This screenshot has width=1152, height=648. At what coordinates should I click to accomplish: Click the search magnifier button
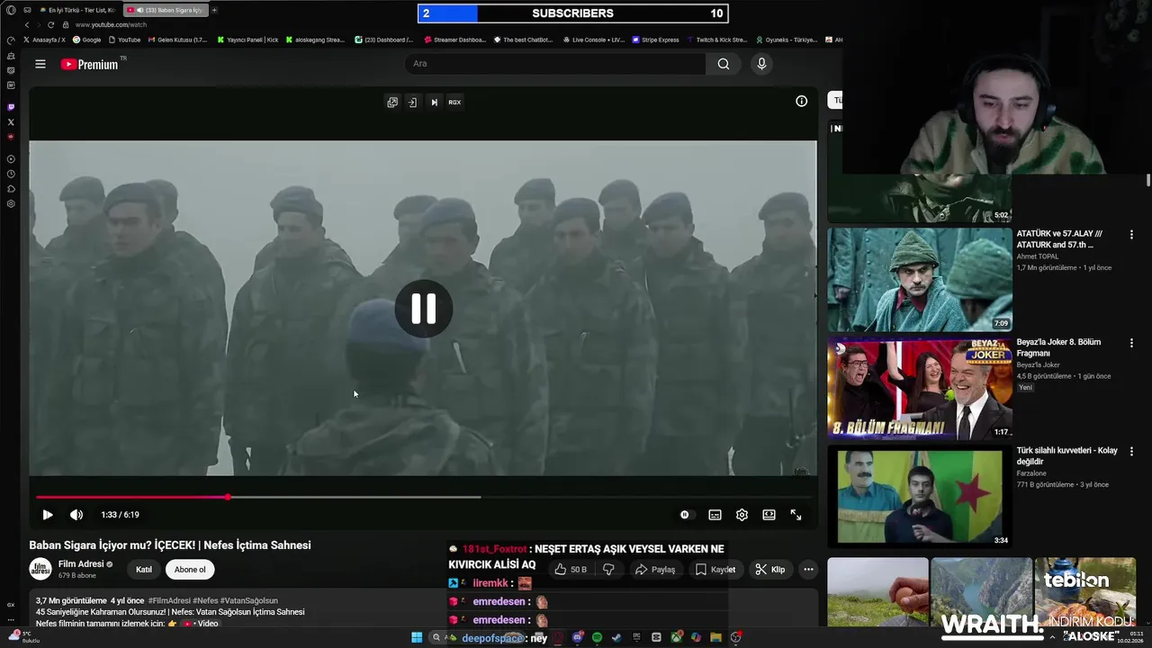(x=724, y=64)
